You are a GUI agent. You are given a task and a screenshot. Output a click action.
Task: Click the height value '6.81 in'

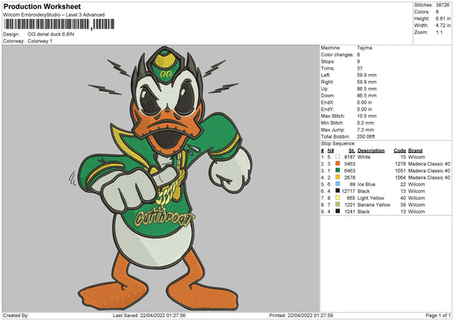point(443,18)
